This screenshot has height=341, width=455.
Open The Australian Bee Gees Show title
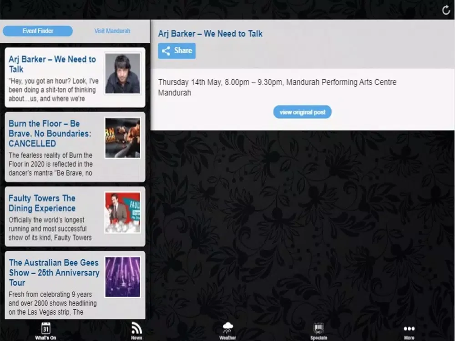coord(54,272)
